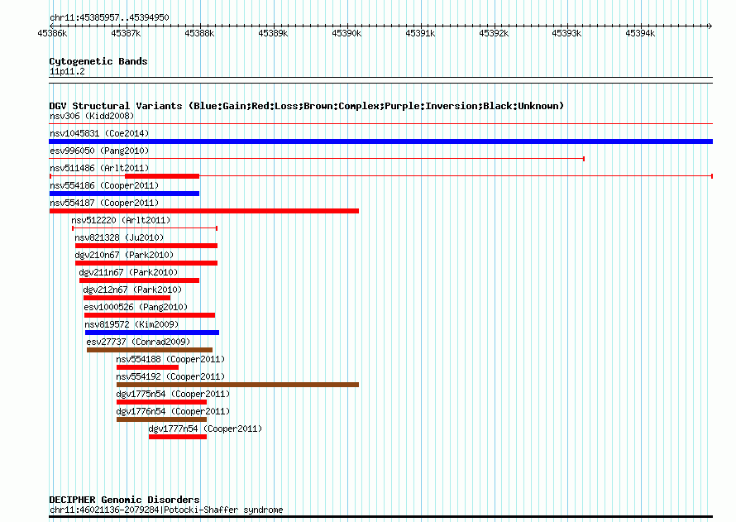This screenshot has height=522, width=736.
Task: Click the 45393k ruler tick label
Action: [566, 33]
